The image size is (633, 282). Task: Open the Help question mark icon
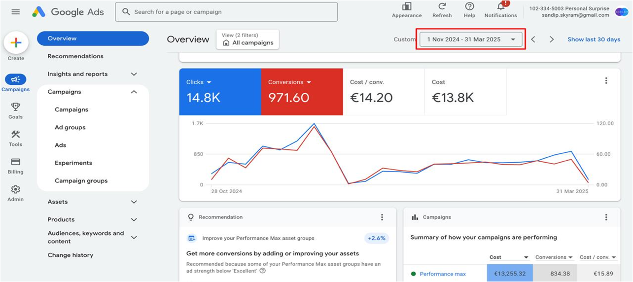click(x=469, y=6)
